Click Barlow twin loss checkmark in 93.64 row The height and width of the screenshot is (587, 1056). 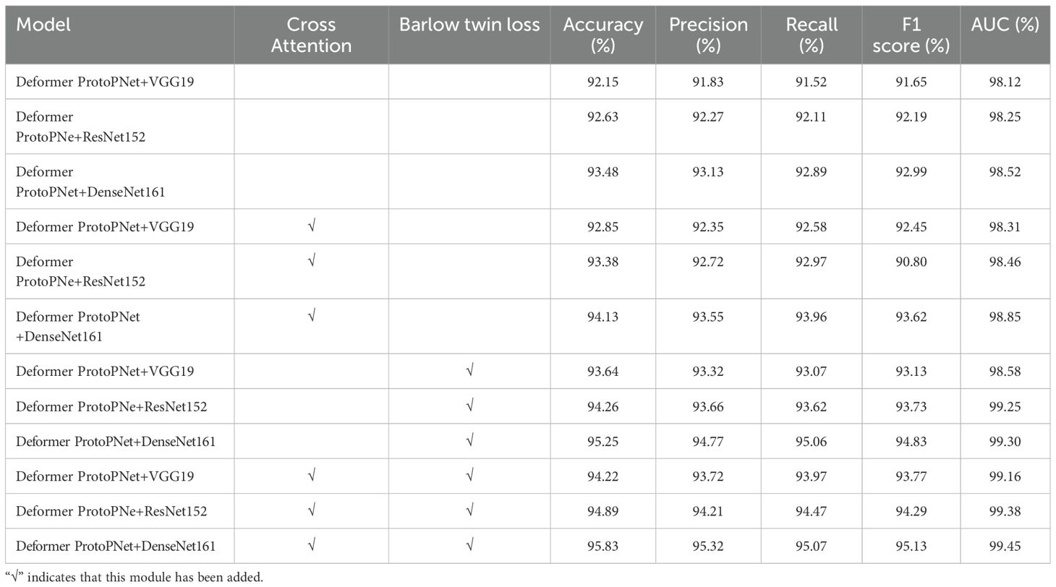[469, 371]
